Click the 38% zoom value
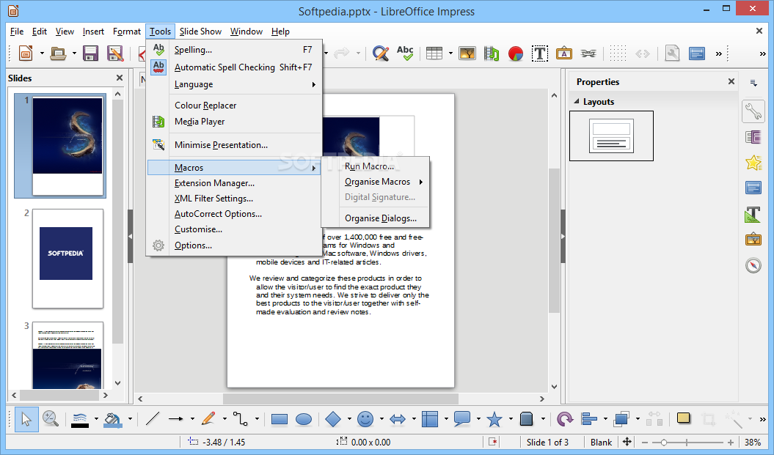The width and height of the screenshot is (774, 455). [x=753, y=443]
